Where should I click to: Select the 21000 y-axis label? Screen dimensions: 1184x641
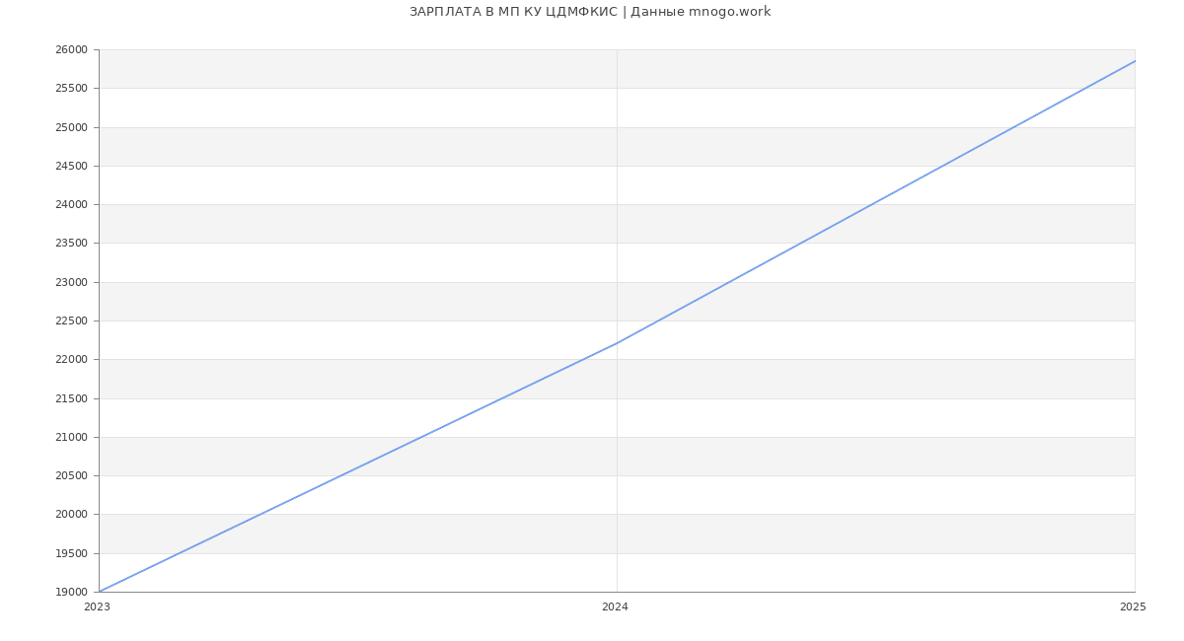(x=71, y=438)
